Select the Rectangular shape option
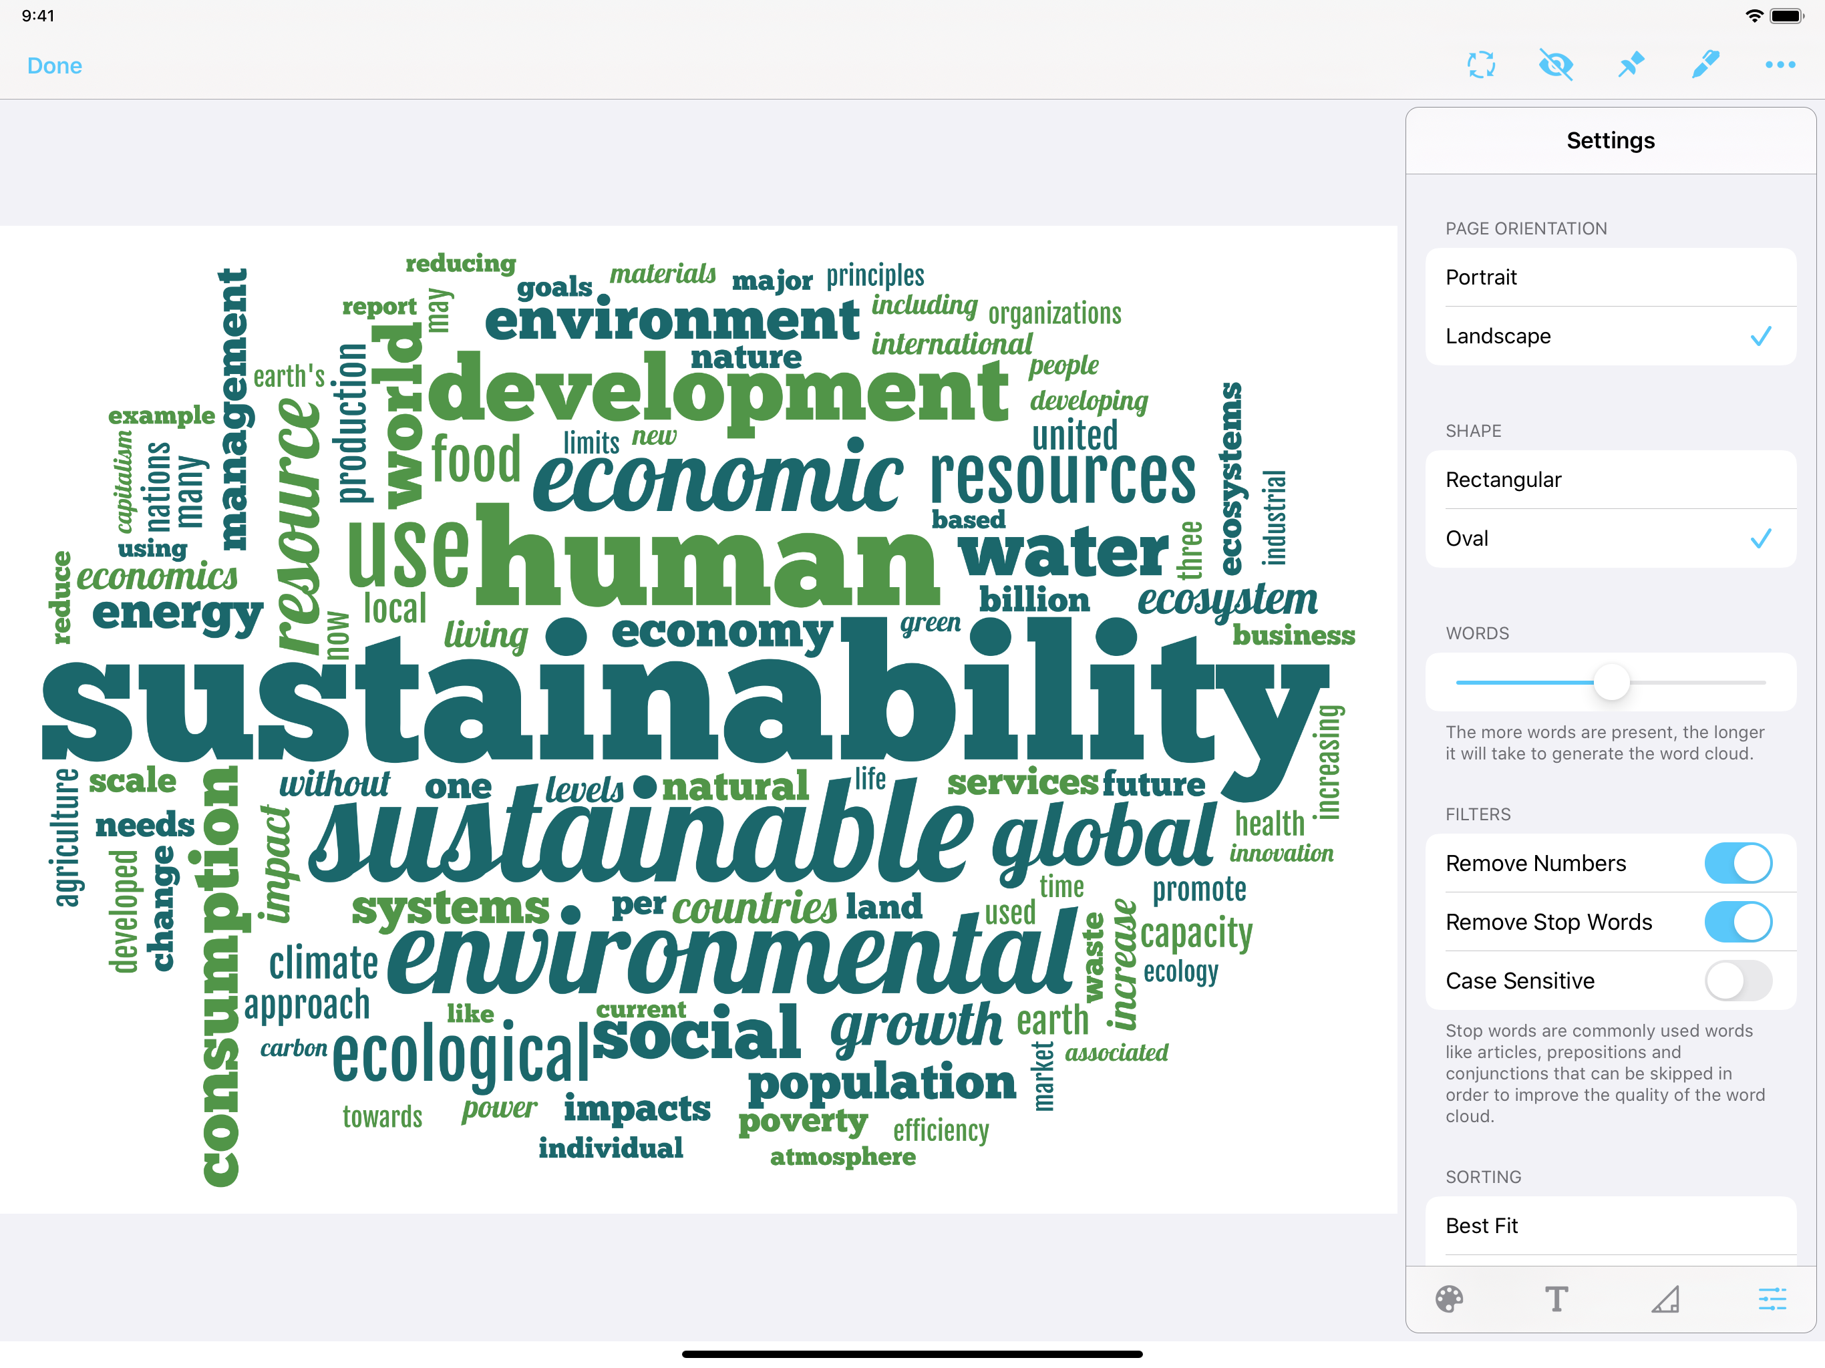The height and width of the screenshot is (1368, 1825). point(1611,480)
